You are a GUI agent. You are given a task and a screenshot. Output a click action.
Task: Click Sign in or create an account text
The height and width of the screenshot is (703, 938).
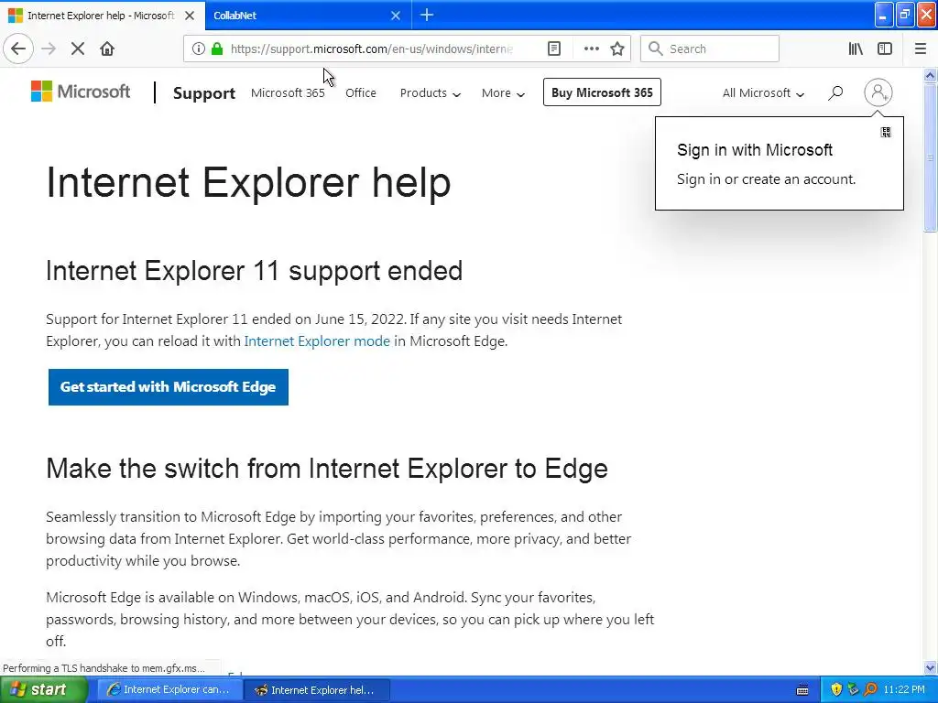coord(767,179)
